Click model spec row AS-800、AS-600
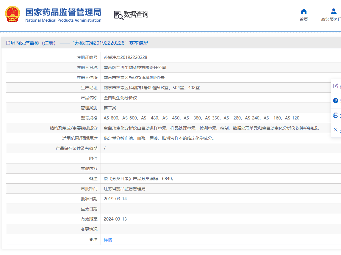Viewport: 341px width, 255px height. coord(201,118)
